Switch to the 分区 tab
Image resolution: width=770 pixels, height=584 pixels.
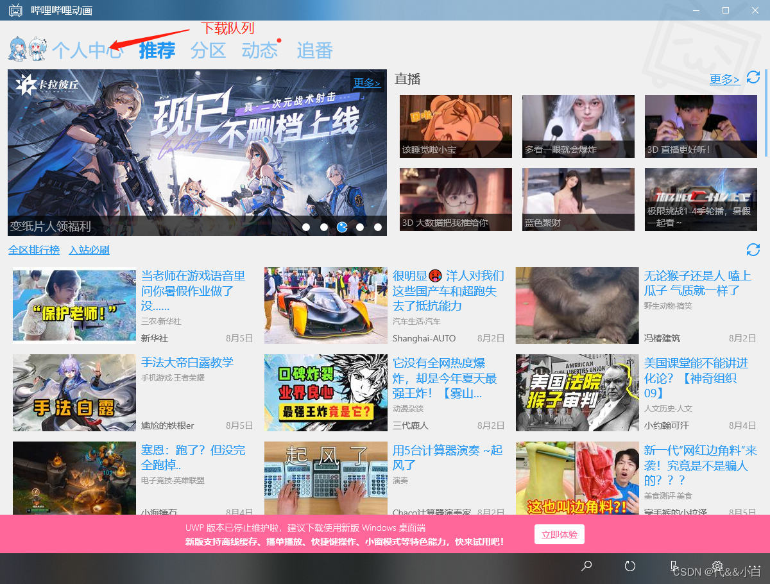tap(209, 50)
